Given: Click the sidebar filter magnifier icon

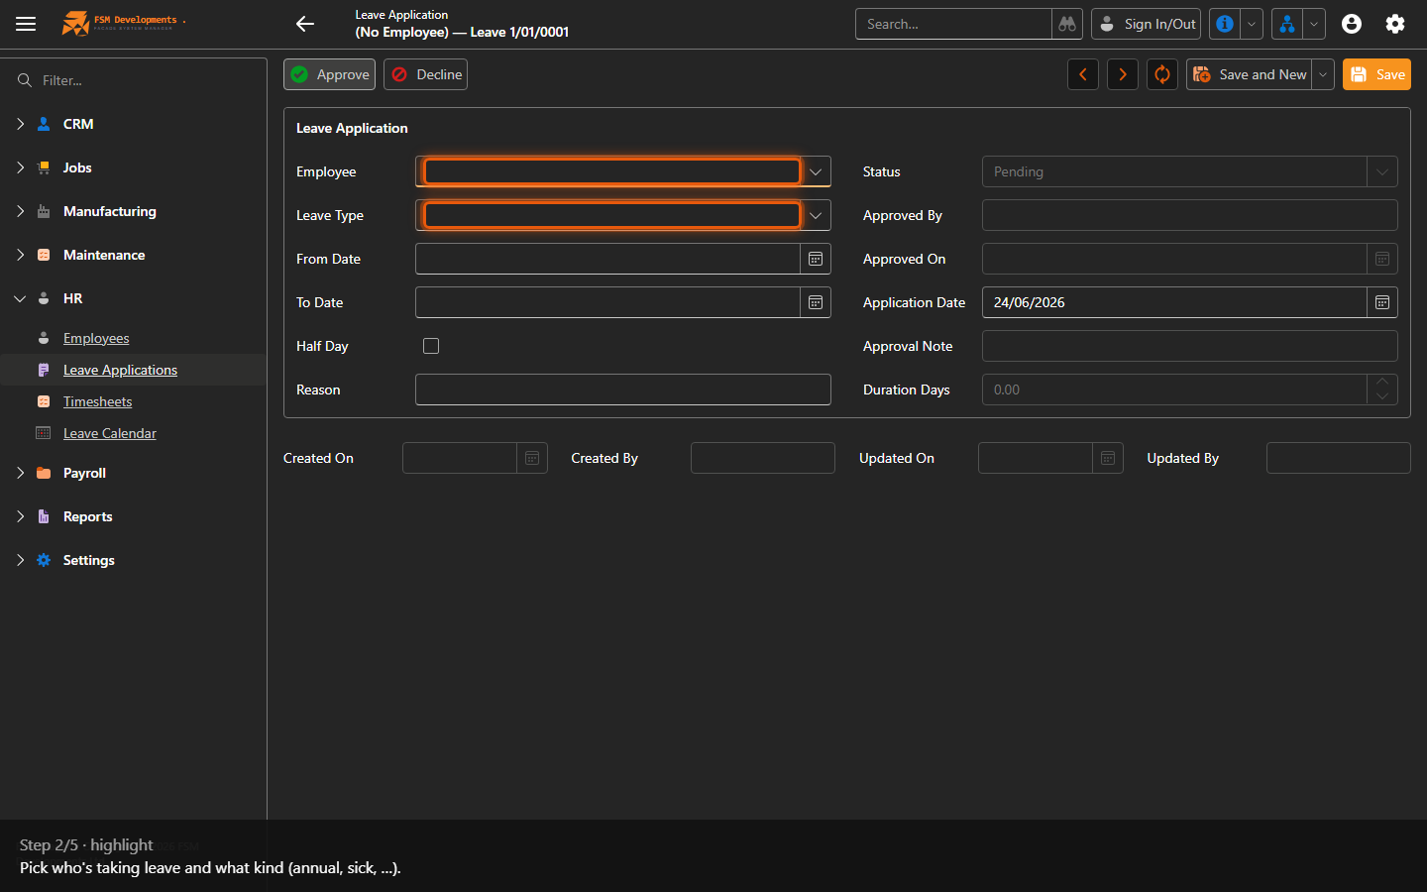Looking at the screenshot, I should [x=25, y=80].
